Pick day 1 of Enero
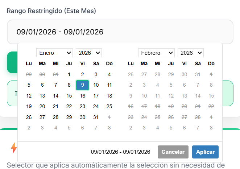This screenshot has width=240, height=169. 69,74
